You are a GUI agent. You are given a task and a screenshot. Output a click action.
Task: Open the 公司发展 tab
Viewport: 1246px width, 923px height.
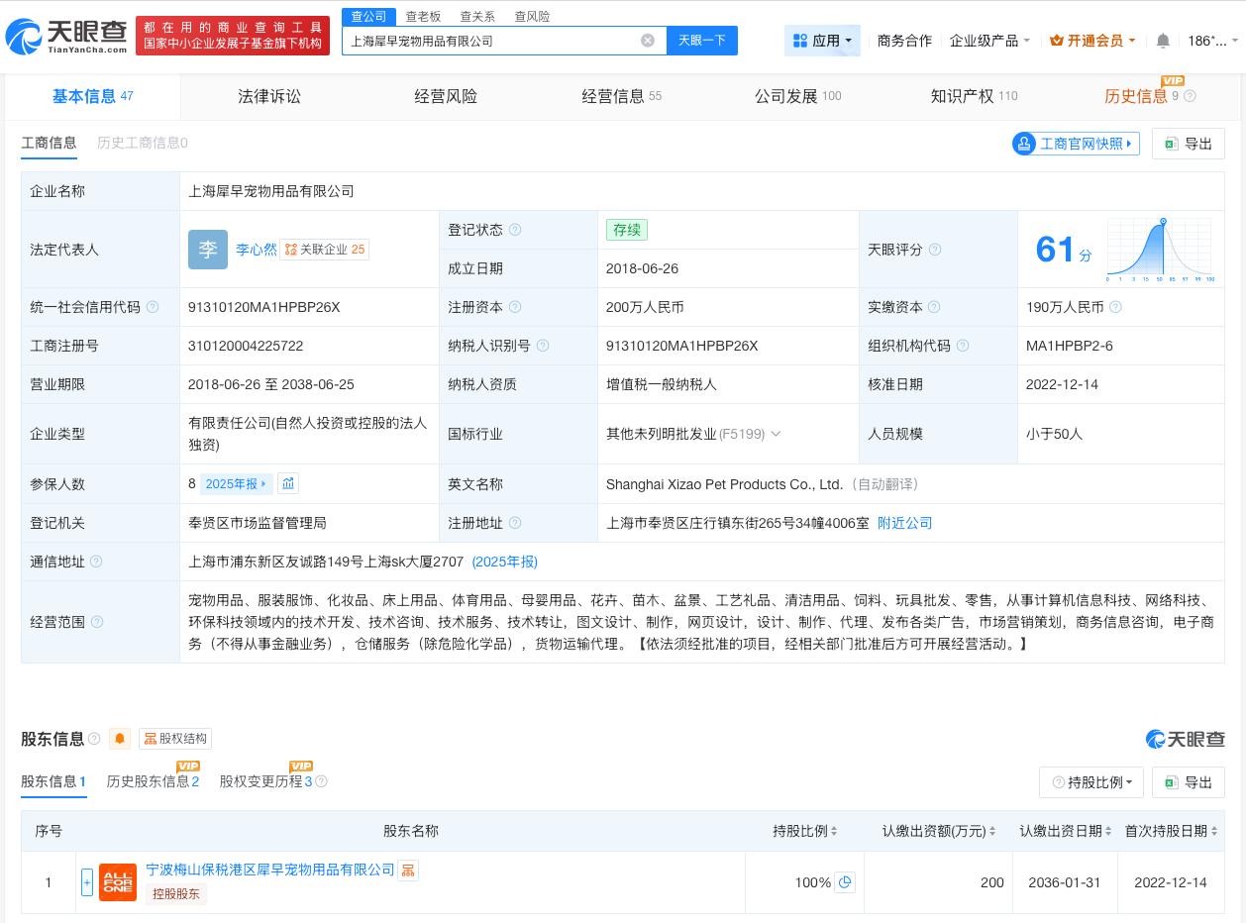pos(797,96)
